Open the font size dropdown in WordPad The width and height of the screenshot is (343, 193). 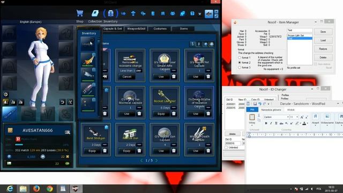(x=297, y=117)
